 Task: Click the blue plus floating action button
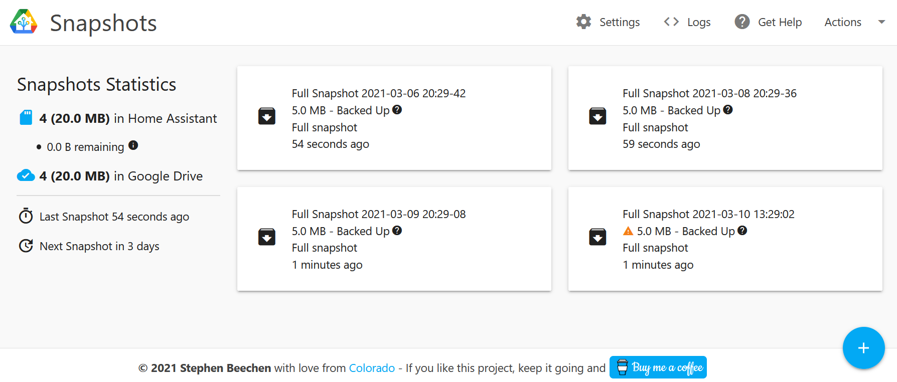pyautogui.click(x=863, y=348)
